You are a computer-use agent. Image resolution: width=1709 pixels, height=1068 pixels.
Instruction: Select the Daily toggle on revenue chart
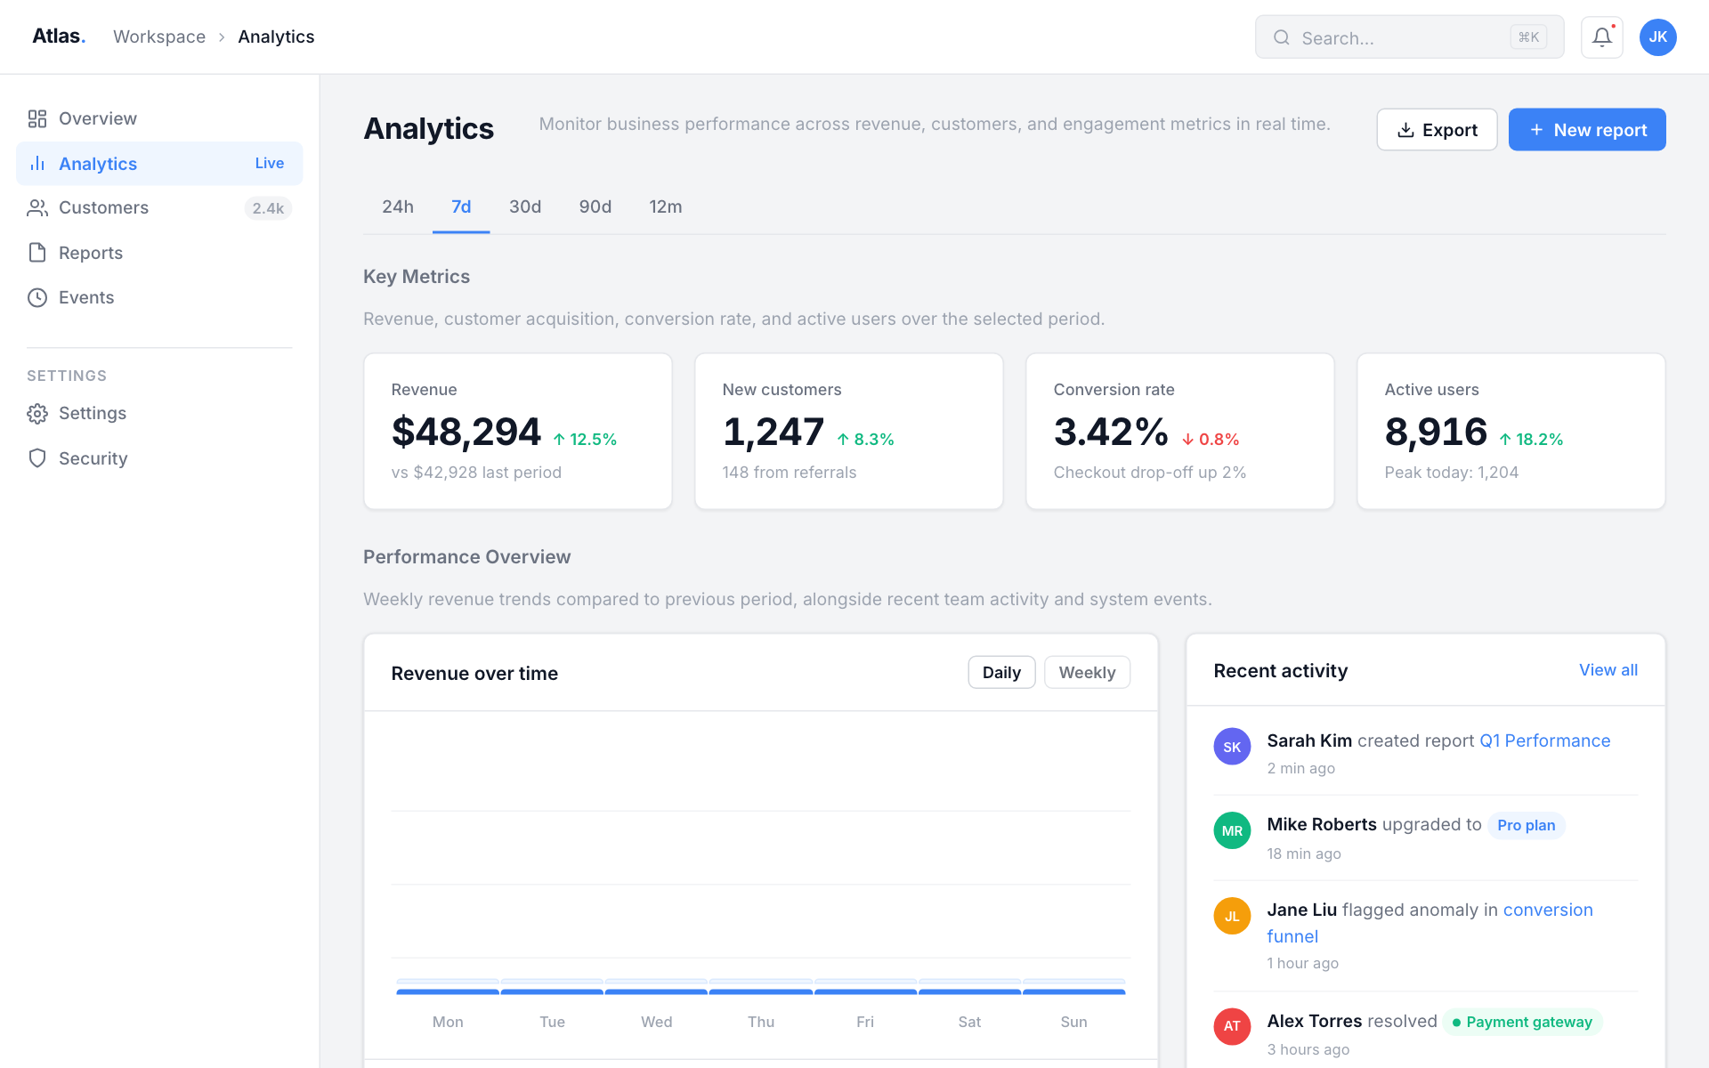(1000, 672)
